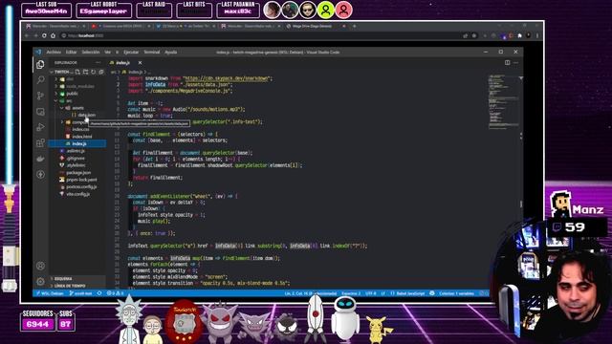612x344 pixels.
Task: Open the Ejecutar menu
Action: 131,52
